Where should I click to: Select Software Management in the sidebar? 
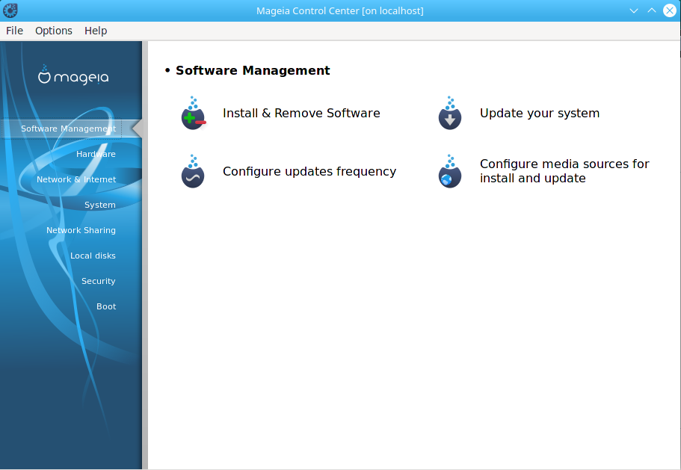coord(67,129)
